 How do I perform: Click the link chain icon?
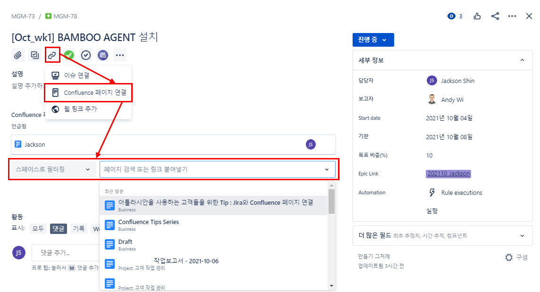[52, 55]
